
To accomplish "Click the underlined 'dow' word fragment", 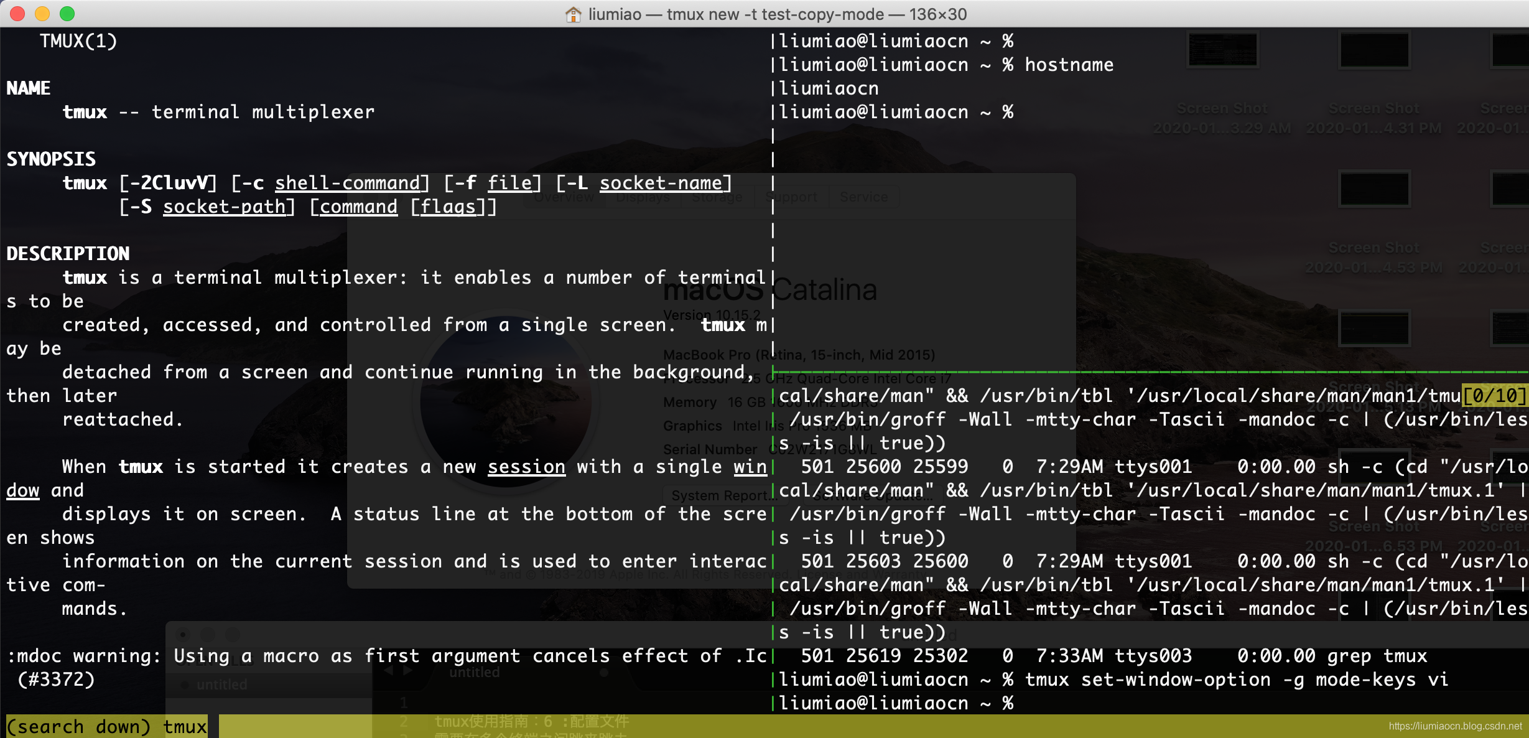I will tap(23, 490).
